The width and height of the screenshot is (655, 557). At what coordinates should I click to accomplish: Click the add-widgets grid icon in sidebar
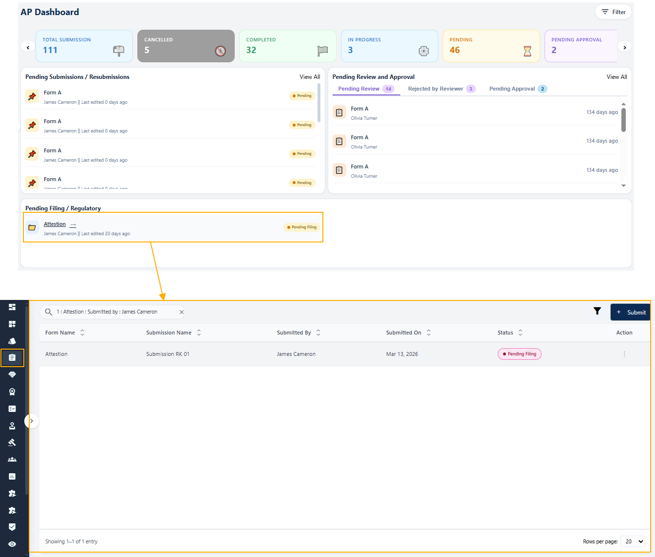(x=12, y=324)
